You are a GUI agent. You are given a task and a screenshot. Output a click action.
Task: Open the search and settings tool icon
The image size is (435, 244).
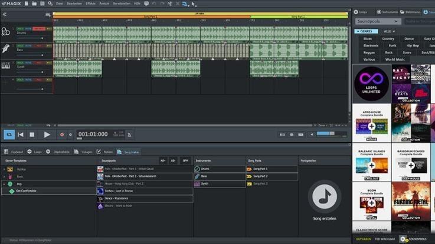(50, 4)
